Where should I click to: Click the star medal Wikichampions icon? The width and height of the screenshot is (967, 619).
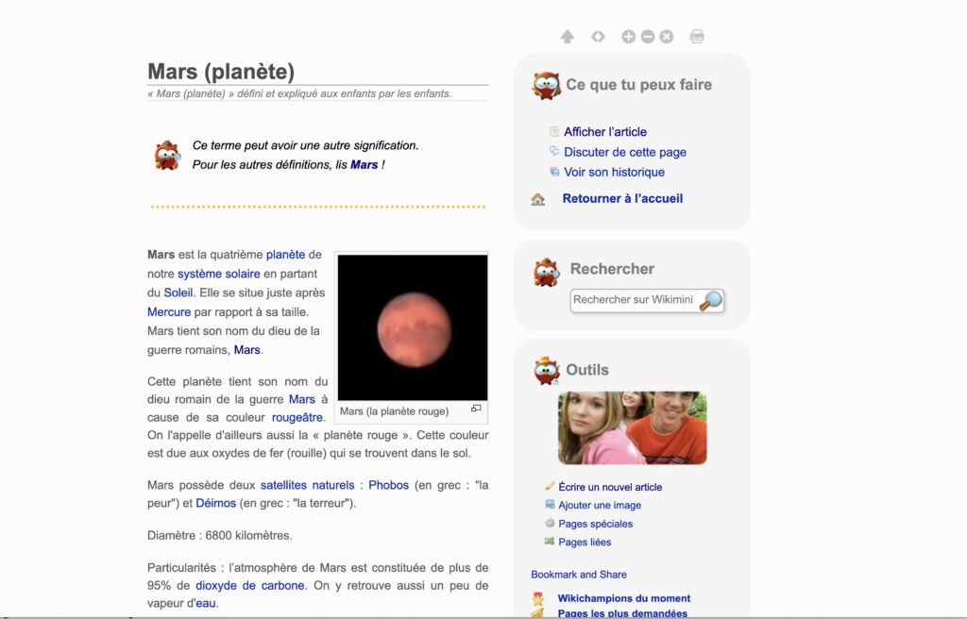click(x=537, y=598)
